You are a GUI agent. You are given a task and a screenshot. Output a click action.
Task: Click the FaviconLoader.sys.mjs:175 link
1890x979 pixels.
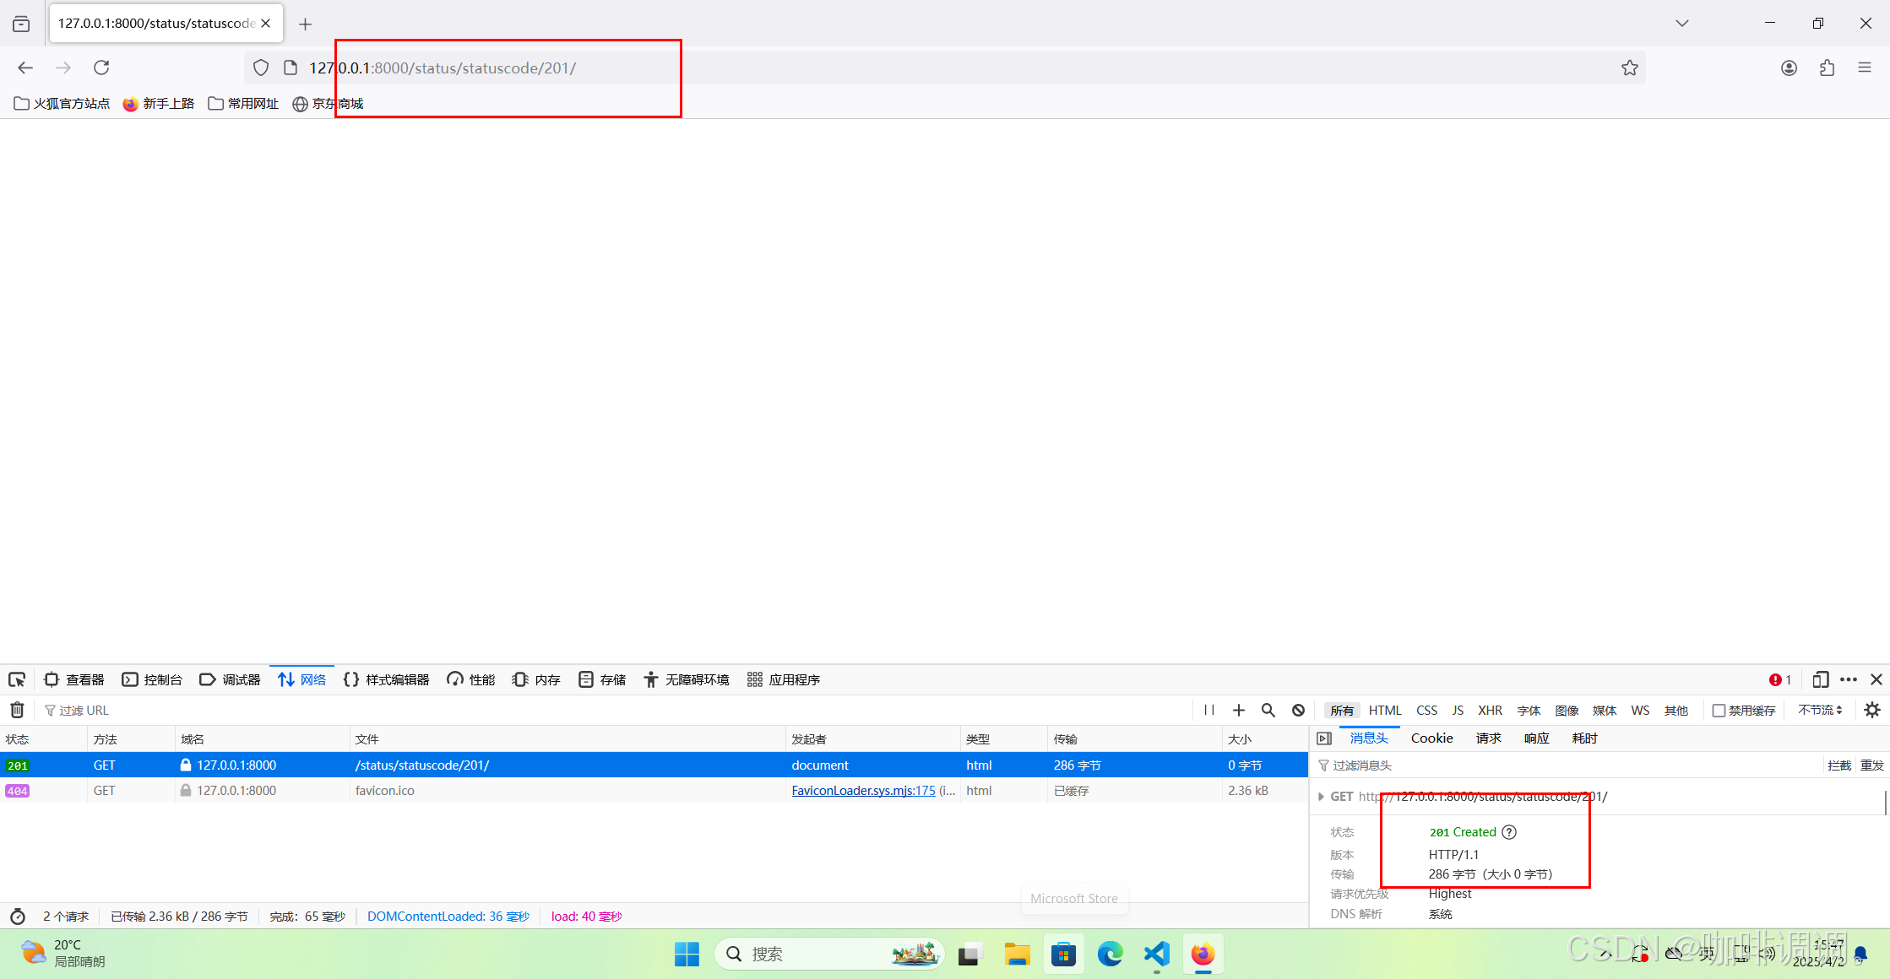863,791
